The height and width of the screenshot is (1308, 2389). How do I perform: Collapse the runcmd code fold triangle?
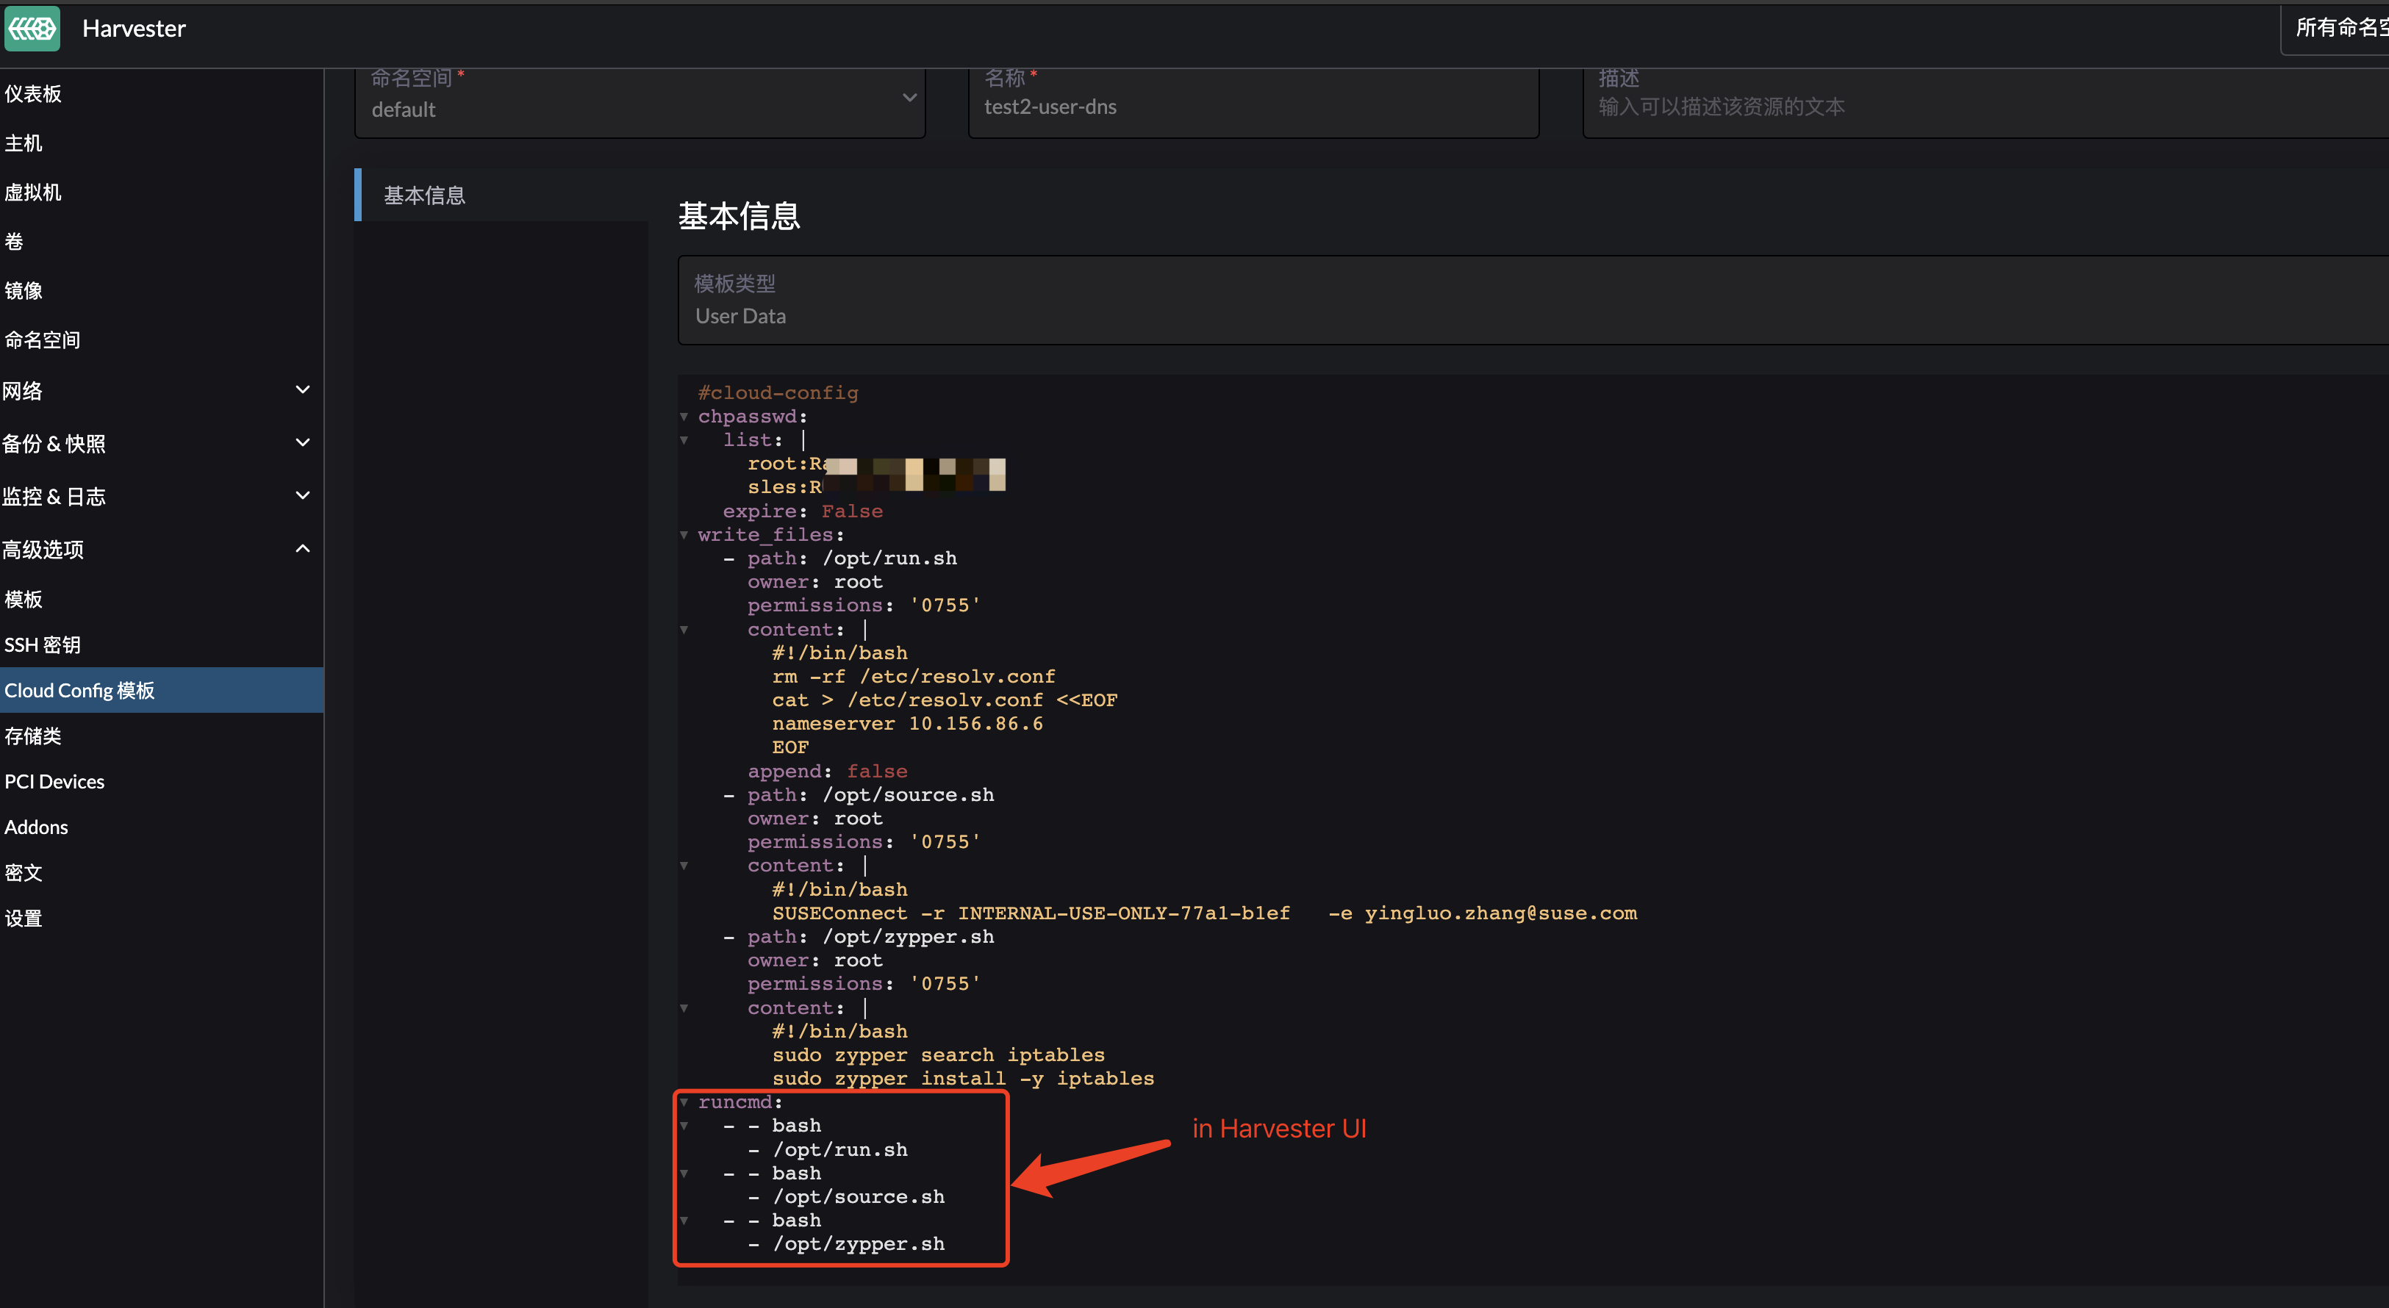[x=684, y=1102]
